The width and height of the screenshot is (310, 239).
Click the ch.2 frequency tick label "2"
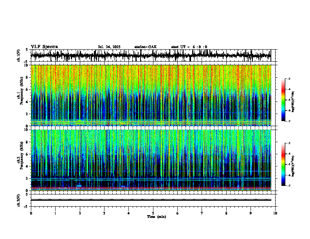pos(27,178)
